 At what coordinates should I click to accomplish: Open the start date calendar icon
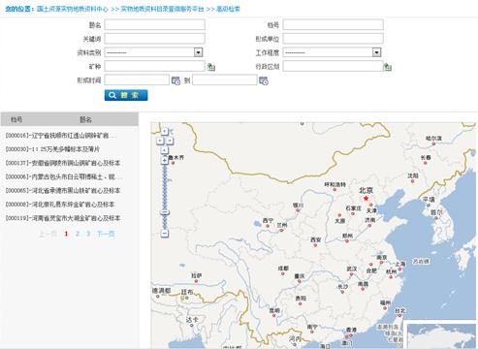[175, 80]
